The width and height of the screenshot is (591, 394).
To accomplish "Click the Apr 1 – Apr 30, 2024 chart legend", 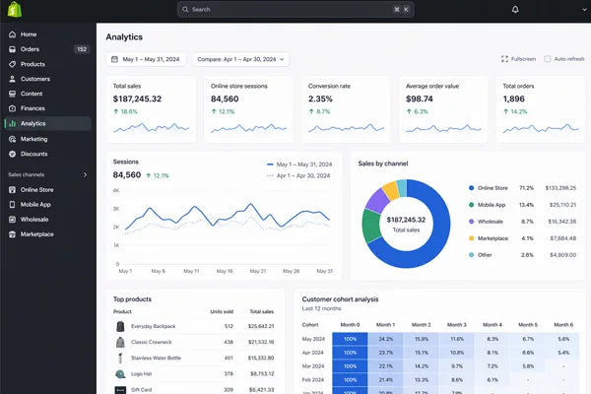I will tap(298, 175).
